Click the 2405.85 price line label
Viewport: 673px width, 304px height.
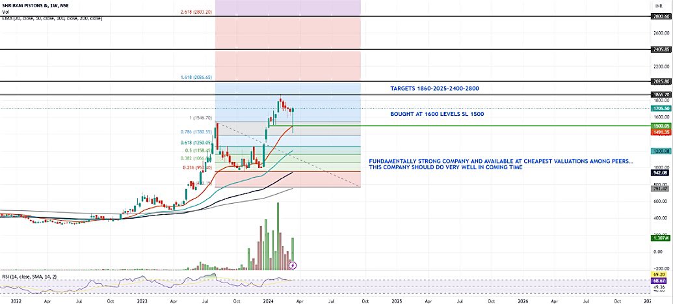[x=661, y=49]
